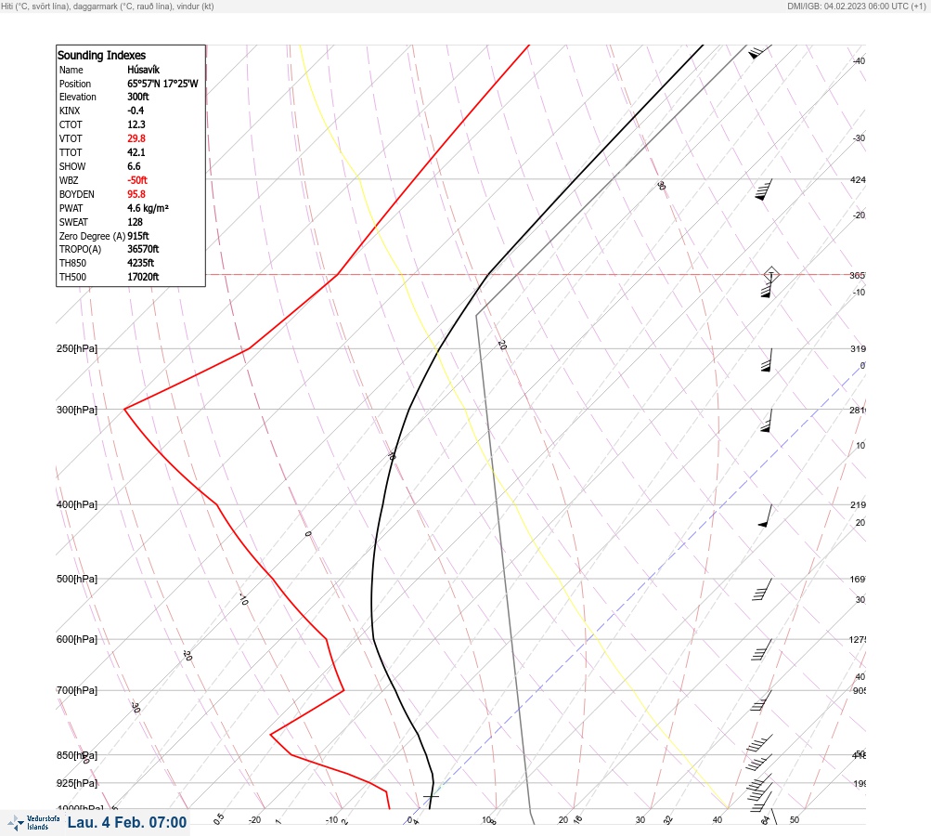
Task: Click the Zero Degree (A) value '915ft'
Action: pos(137,236)
